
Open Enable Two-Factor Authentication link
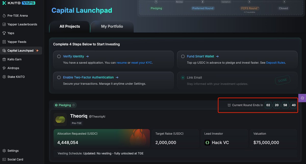pyautogui.click(x=91, y=77)
